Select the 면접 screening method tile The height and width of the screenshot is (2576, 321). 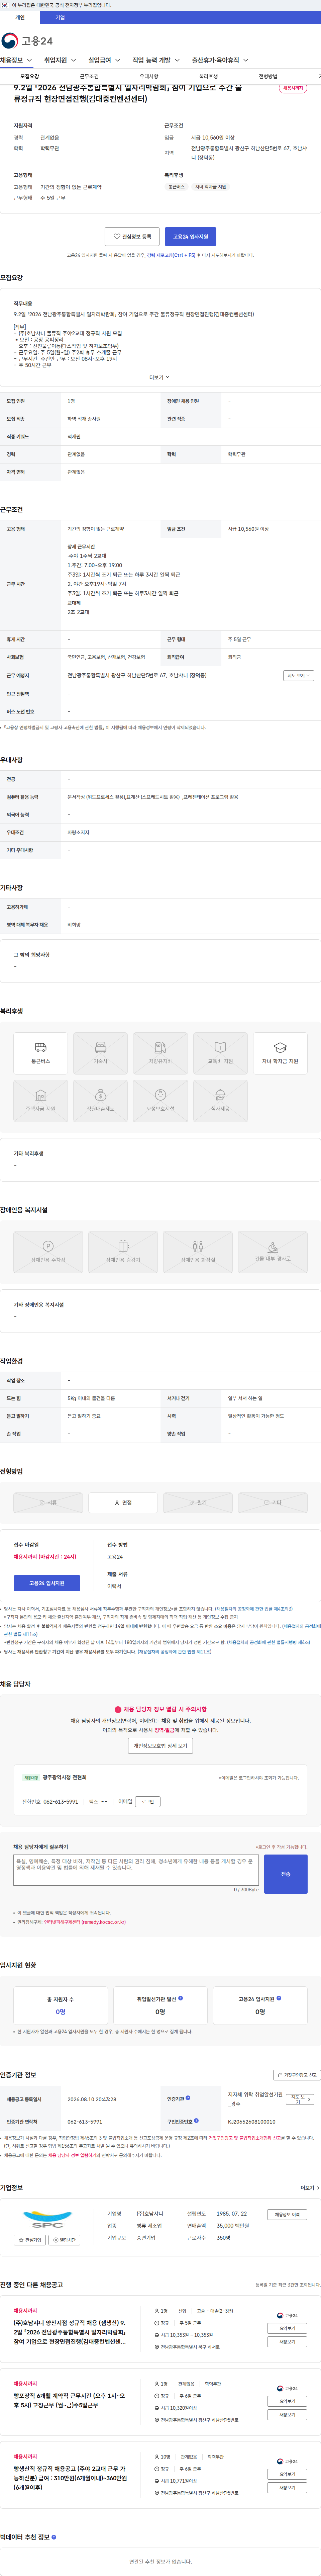pos(123,1502)
